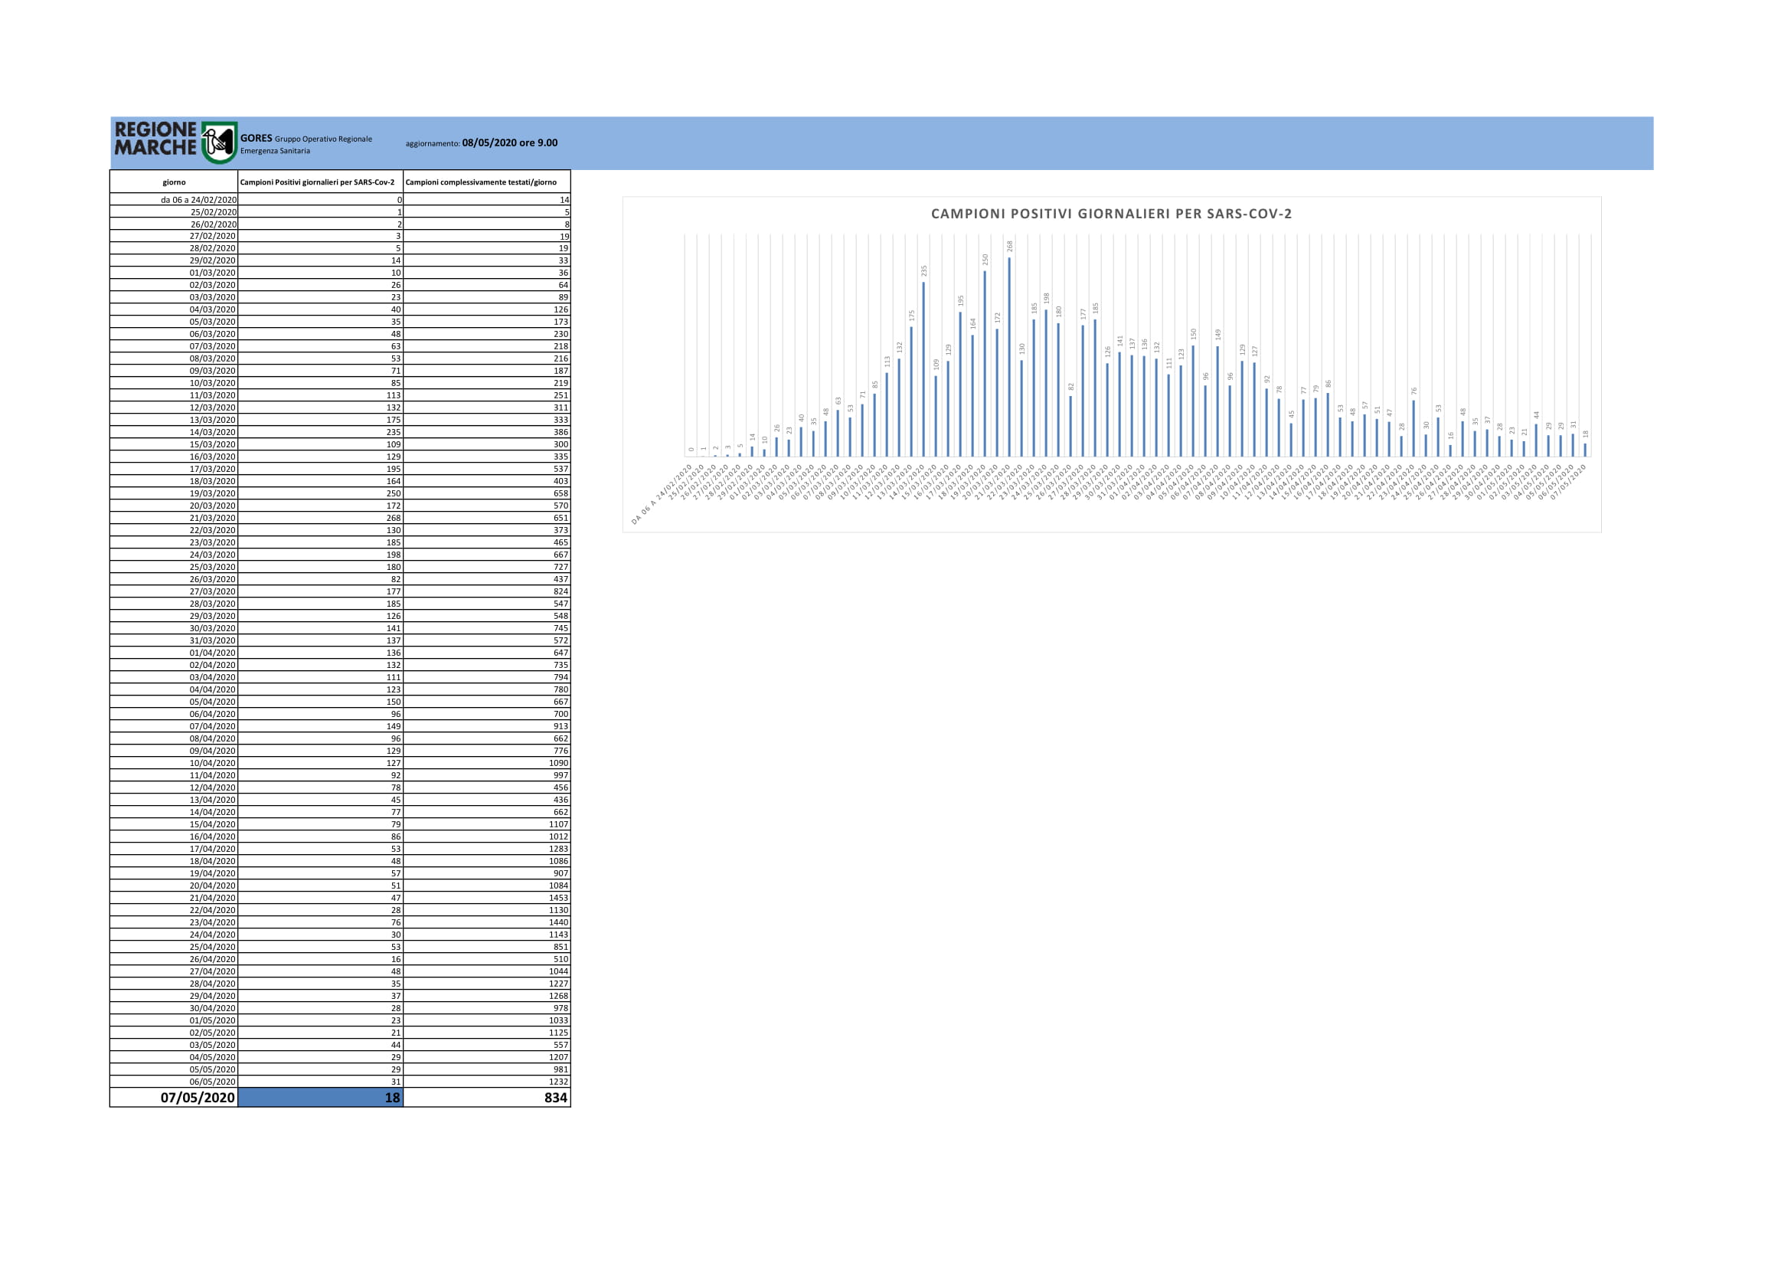
Task: Click the chart bar labeled 250
Action: coord(985,364)
